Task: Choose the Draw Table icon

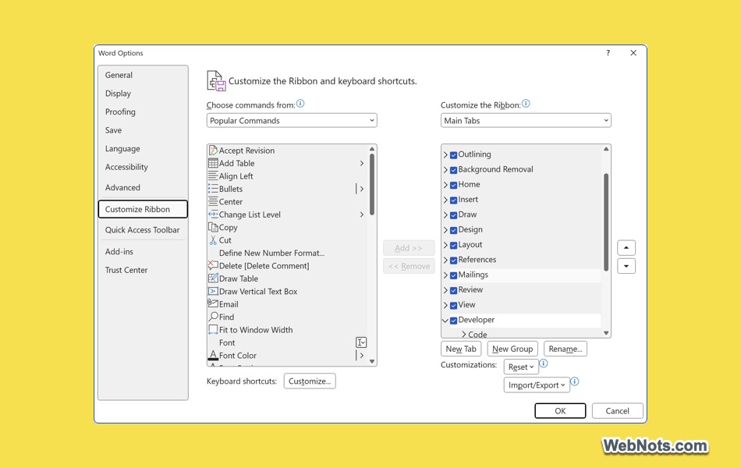Action: tap(213, 278)
